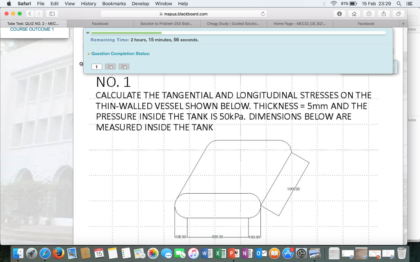Open the Bookmarks menu
420x262 pixels.
coord(114,3)
